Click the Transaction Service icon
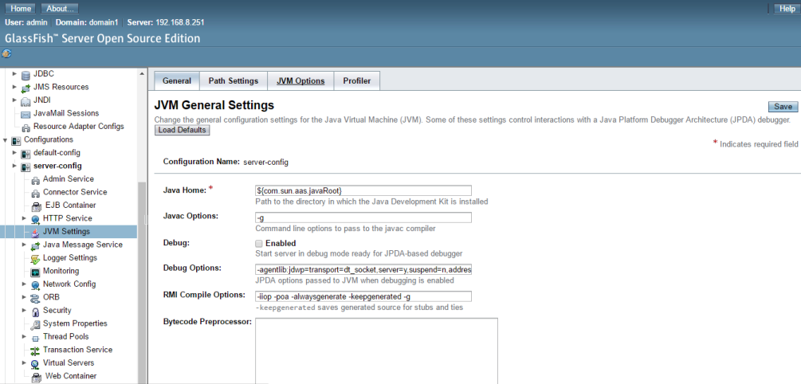Screen dimensions: 801x384 (35, 351)
